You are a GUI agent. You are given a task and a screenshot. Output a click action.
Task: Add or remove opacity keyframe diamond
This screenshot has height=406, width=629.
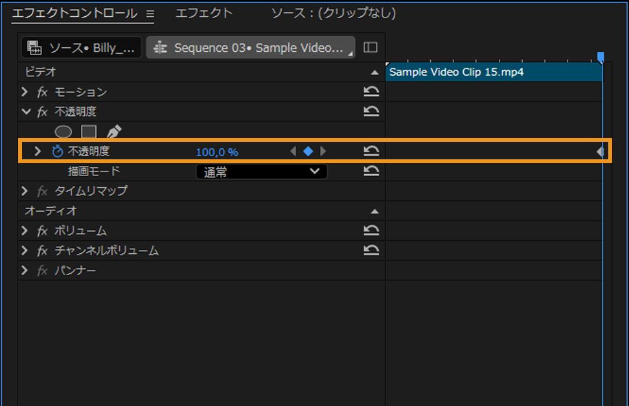pyautogui.click(x=308, y=152)
